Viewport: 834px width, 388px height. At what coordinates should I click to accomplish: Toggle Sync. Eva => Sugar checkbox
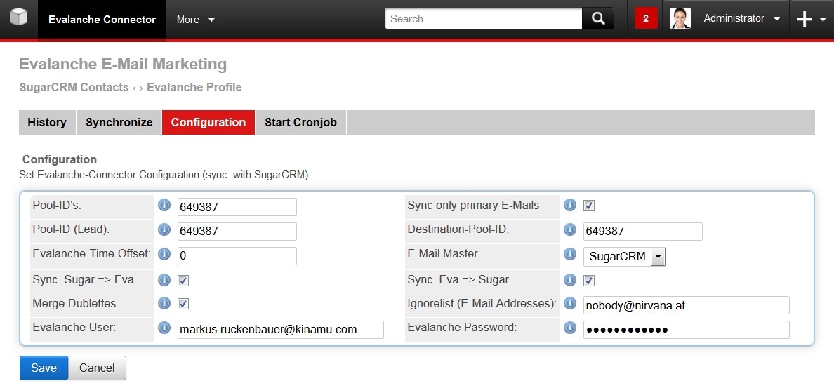point(589,280)
